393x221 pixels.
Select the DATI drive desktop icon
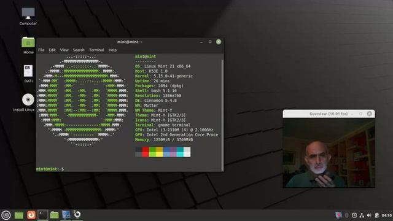click(x=28, y=74)
